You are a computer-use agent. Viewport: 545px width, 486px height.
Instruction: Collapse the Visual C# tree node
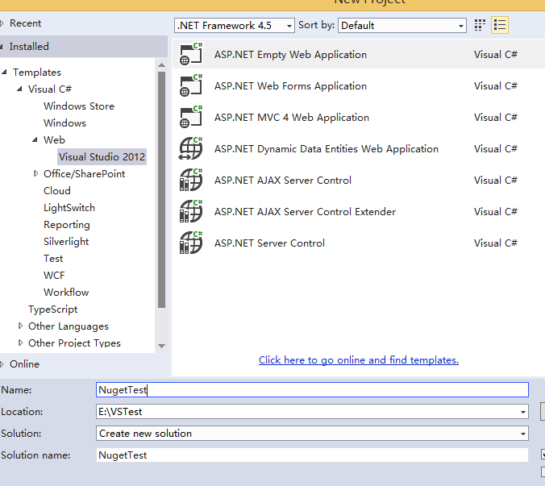[20, 89]
